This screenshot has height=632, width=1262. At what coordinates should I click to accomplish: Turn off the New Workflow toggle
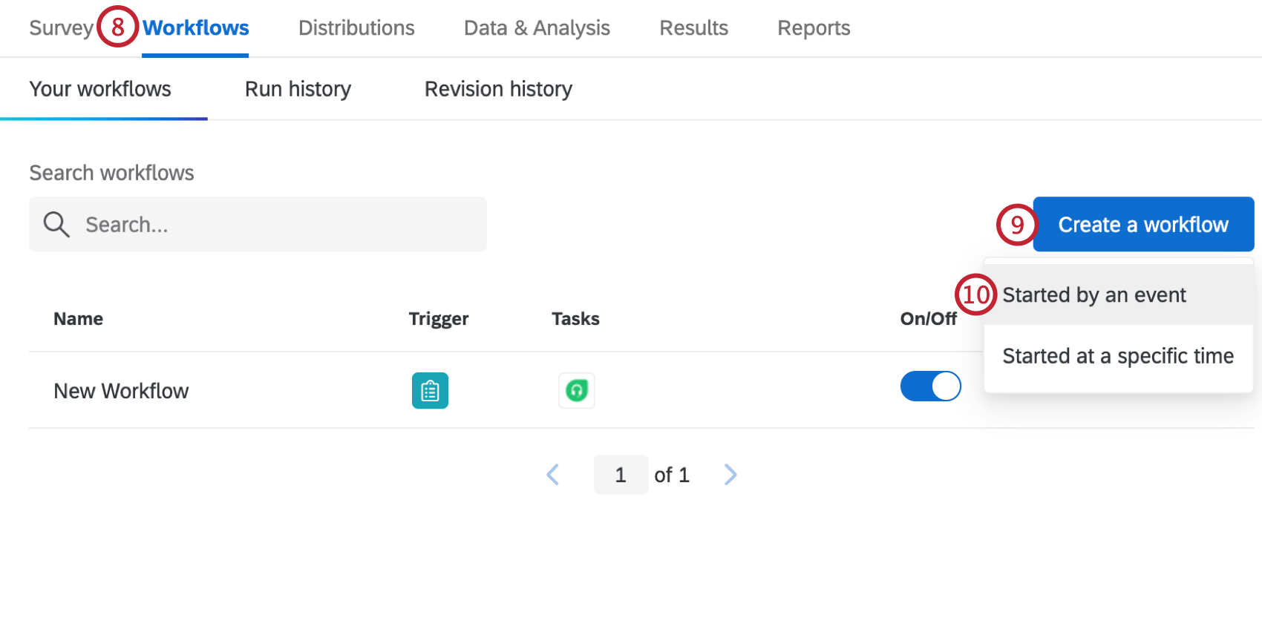(x=930, y=386)
